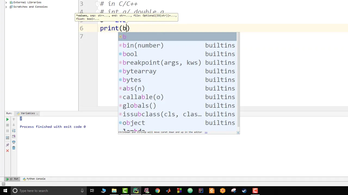Rerun the program with green play icon

[x=7, y=119]
